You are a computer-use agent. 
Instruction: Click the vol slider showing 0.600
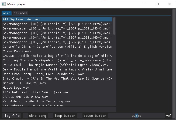(x=136, y=116)
